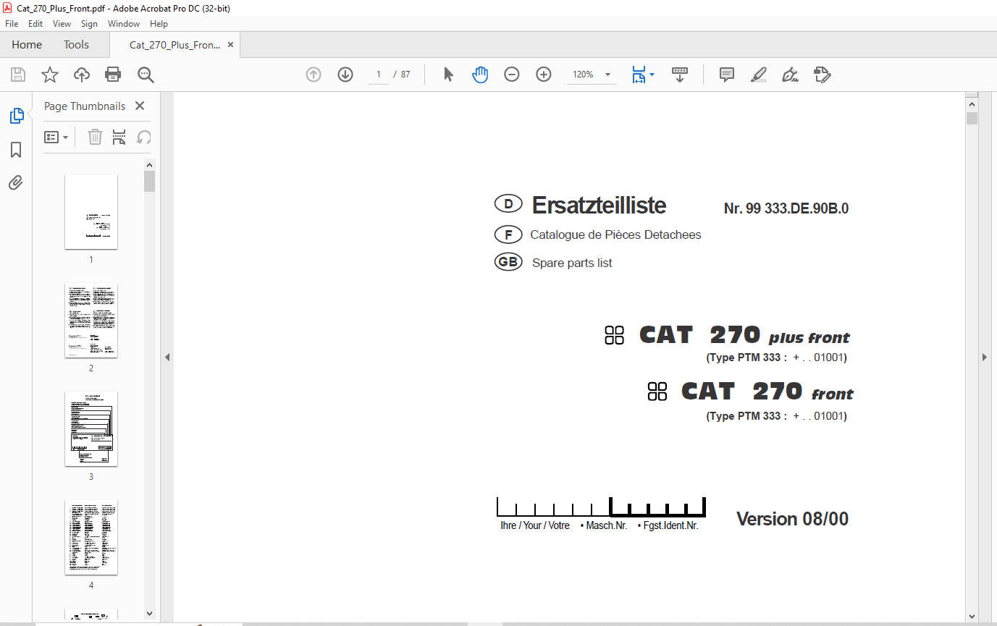The image size is (997, 626).
Task: Open the Help menu
Action: coord(159,24)
